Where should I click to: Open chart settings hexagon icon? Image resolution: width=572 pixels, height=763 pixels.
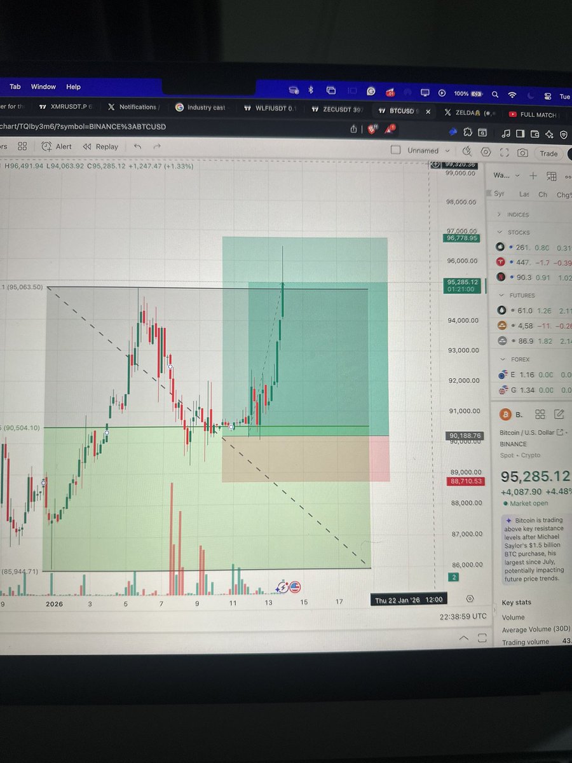(486, 152)
